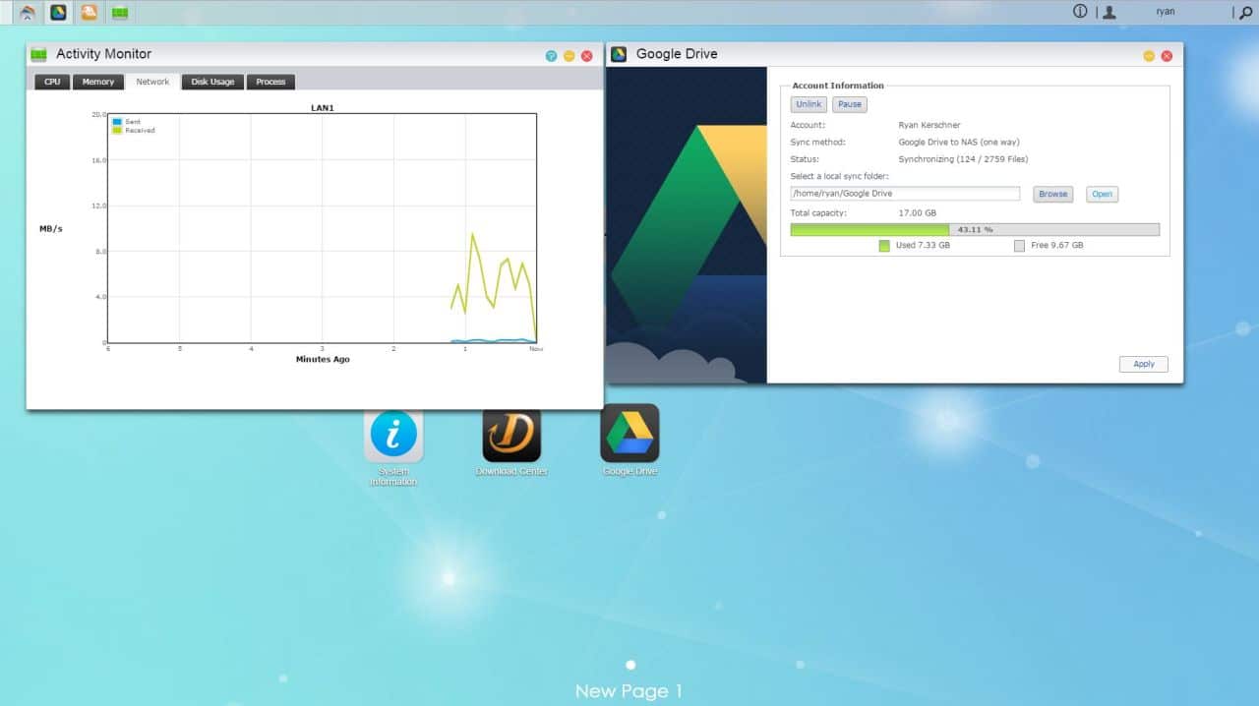
Task: Select the Process tab
Action: click(270, 82)
